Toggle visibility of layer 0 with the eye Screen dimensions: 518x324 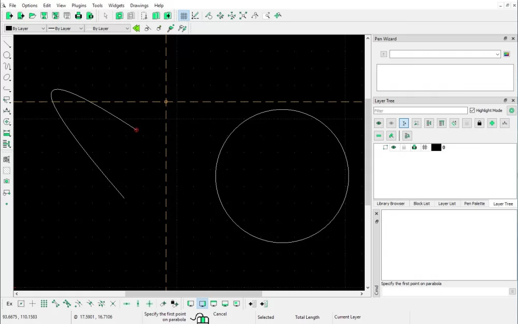[x=394, y=147]
